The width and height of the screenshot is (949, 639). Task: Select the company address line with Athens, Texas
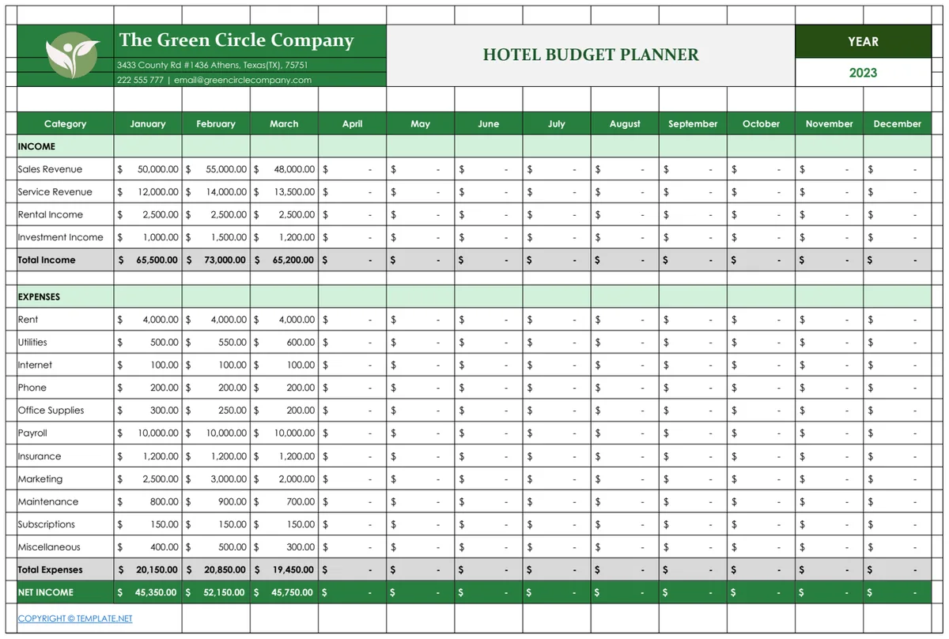pos(212,65)
